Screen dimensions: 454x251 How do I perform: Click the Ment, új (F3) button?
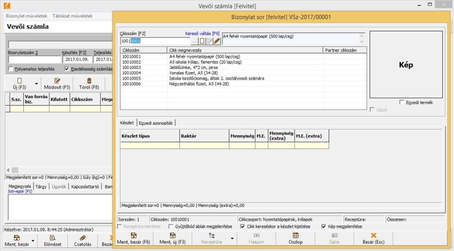(x=172, y=238)
